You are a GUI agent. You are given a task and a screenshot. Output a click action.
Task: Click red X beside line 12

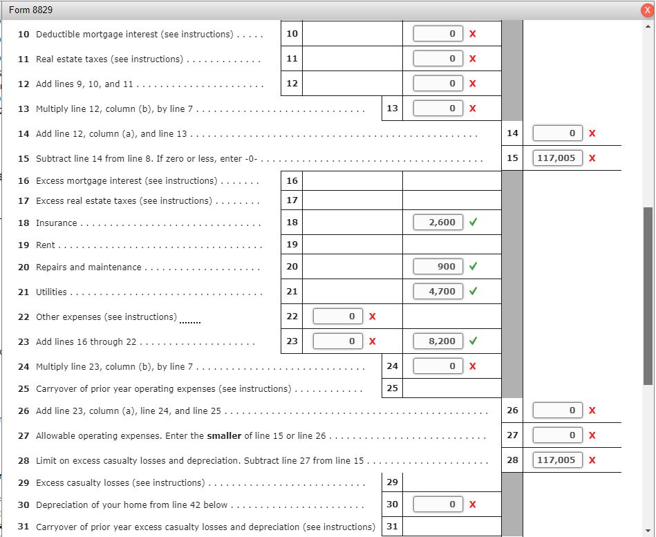tap(472, 84)
